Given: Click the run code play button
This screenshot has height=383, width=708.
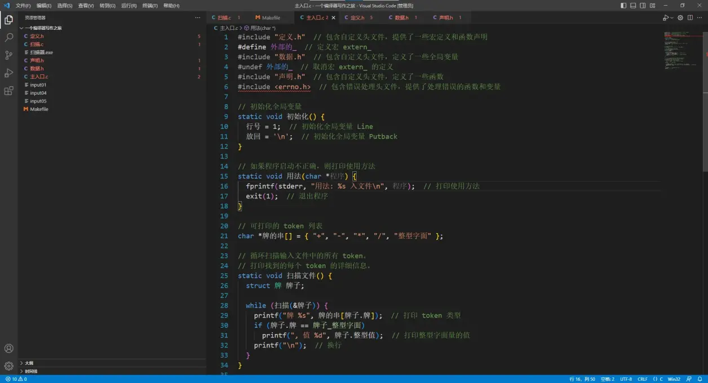Looking at the screenshot, I should [x=665, y=17].
